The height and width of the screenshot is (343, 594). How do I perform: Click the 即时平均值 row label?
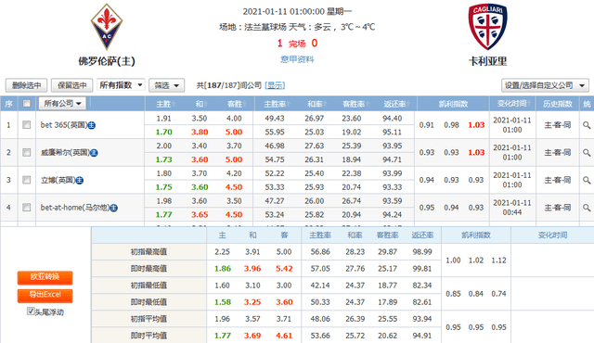tap(148, 336)
